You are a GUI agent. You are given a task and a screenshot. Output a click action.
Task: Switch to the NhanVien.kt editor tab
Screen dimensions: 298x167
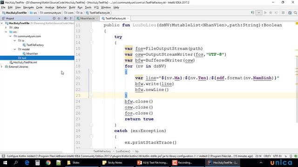click(87, 19)
